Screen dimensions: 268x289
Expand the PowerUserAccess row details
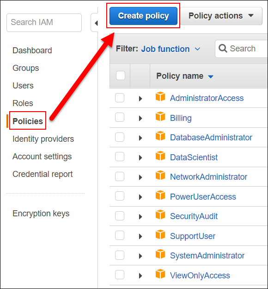140,197
